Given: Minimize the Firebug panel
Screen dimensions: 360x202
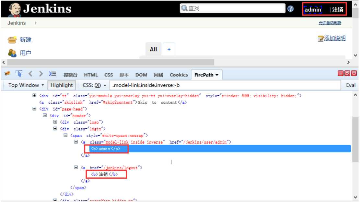Looking at the screenshot, I should (x=341, y=73).
